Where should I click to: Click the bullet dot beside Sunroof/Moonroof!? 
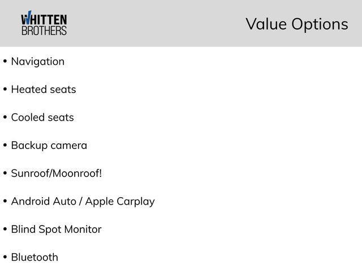click(x=5, y=173)
